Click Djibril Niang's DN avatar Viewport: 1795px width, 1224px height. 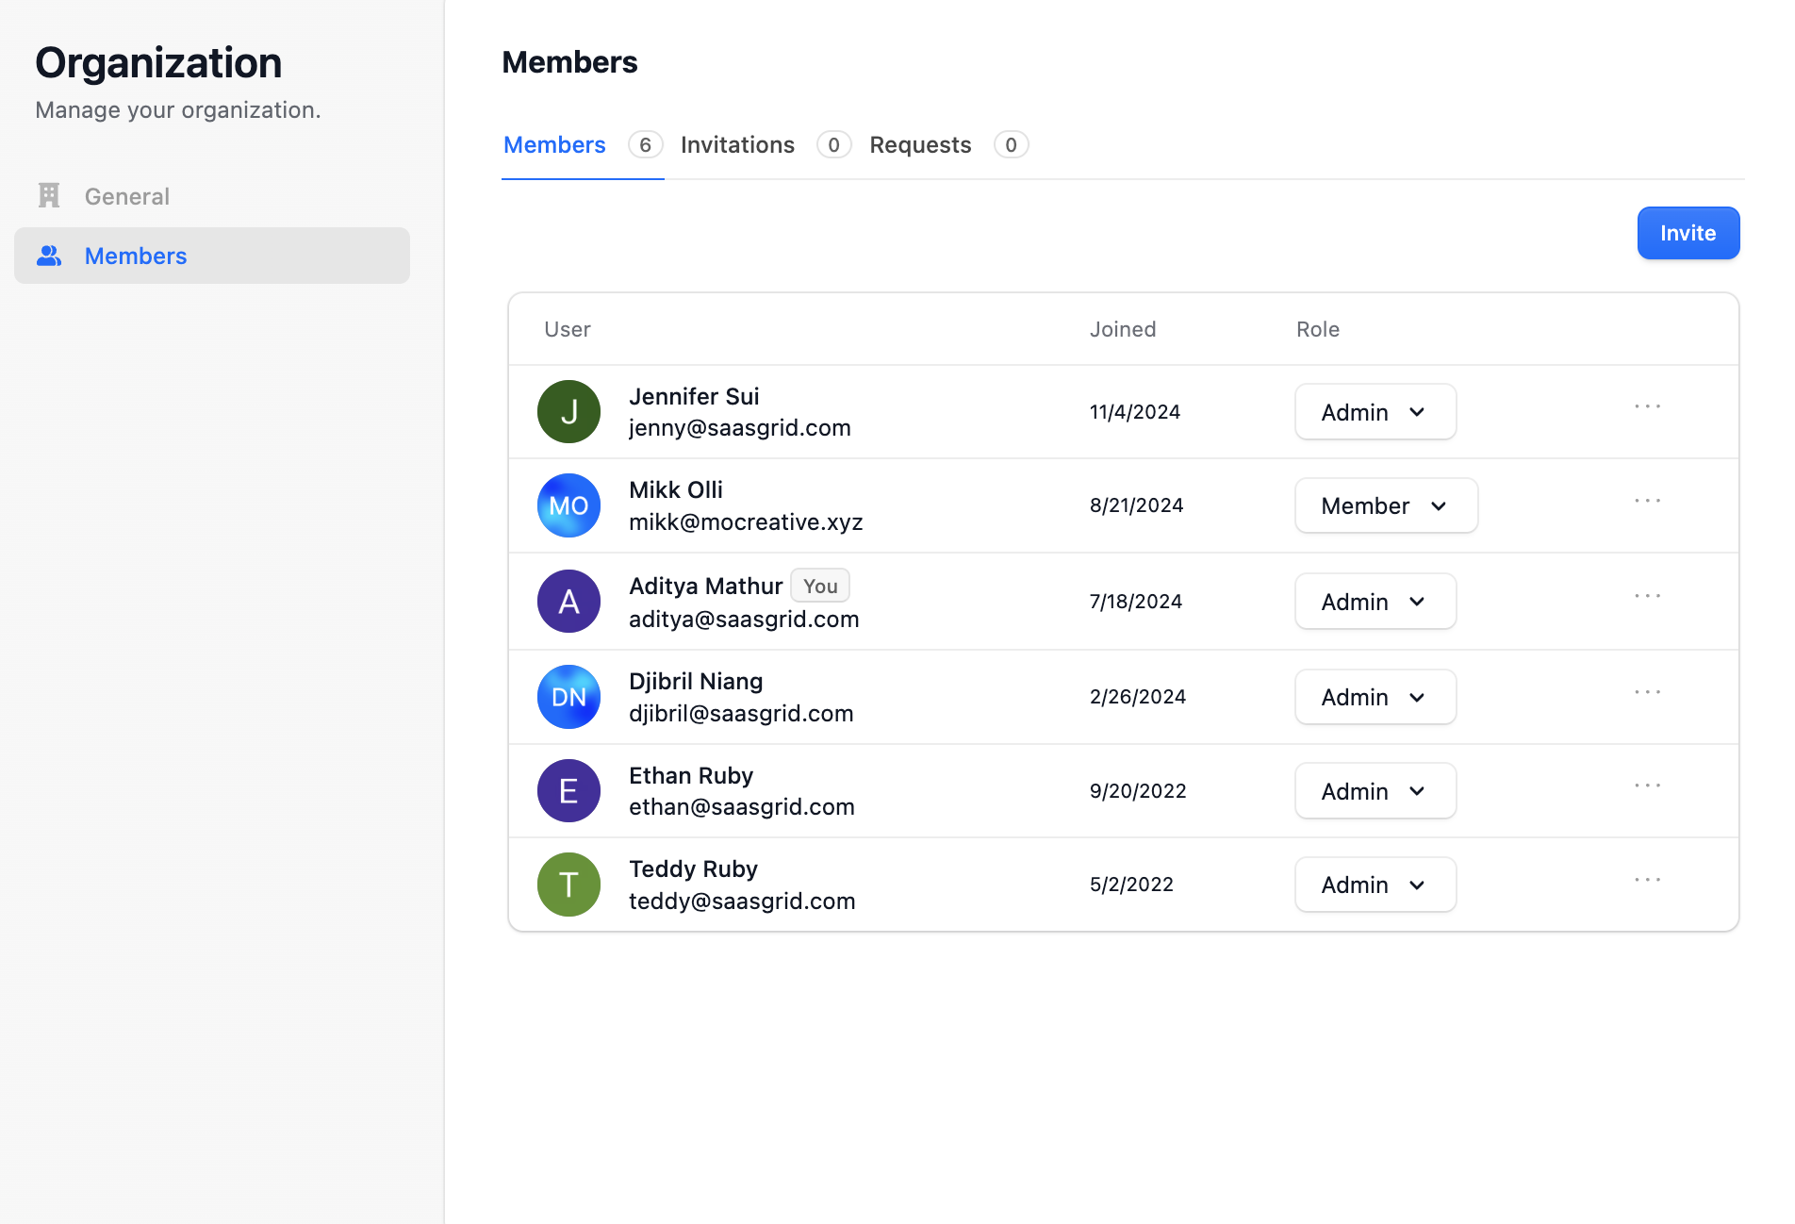pyautogui.click(x=568, y=698)
